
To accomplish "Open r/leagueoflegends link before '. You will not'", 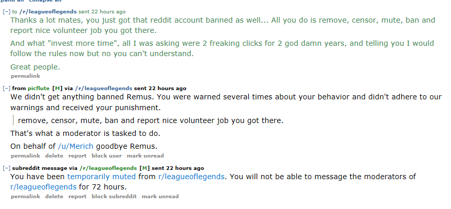I will coord(191,177).
